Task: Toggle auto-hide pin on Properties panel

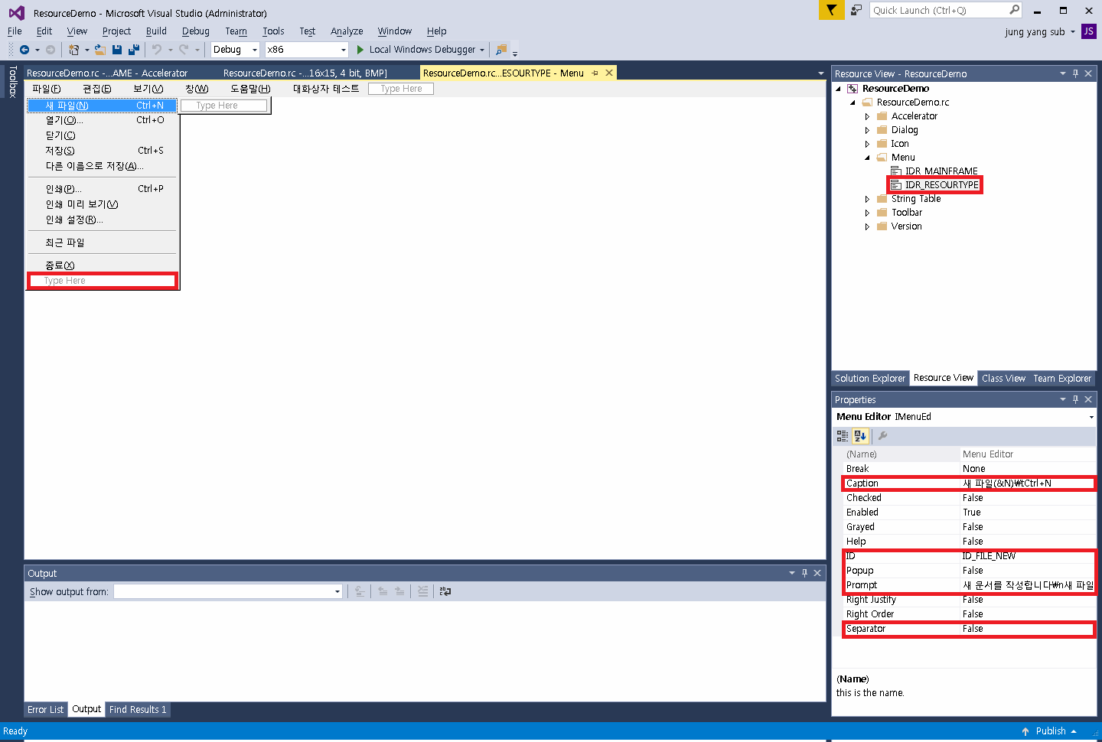Action: pos(1075,399)
